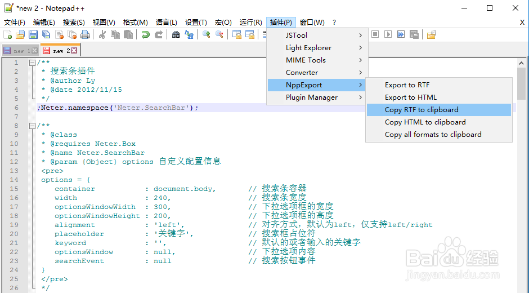Open the 宏(O) menu
529x293 pixels.
[x=223, y=23]
